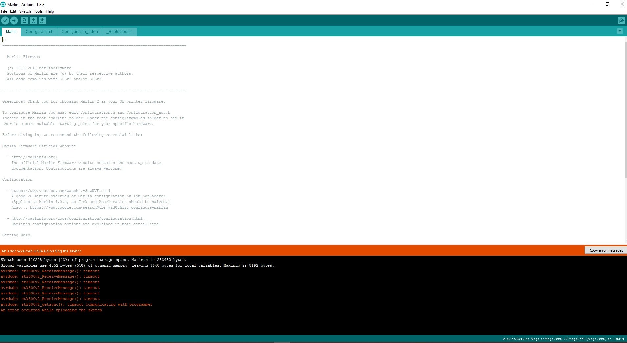This screenshot has height=343, width=627.
Task: Click the 'Configuration' section heading in editor
Action: 17,179
